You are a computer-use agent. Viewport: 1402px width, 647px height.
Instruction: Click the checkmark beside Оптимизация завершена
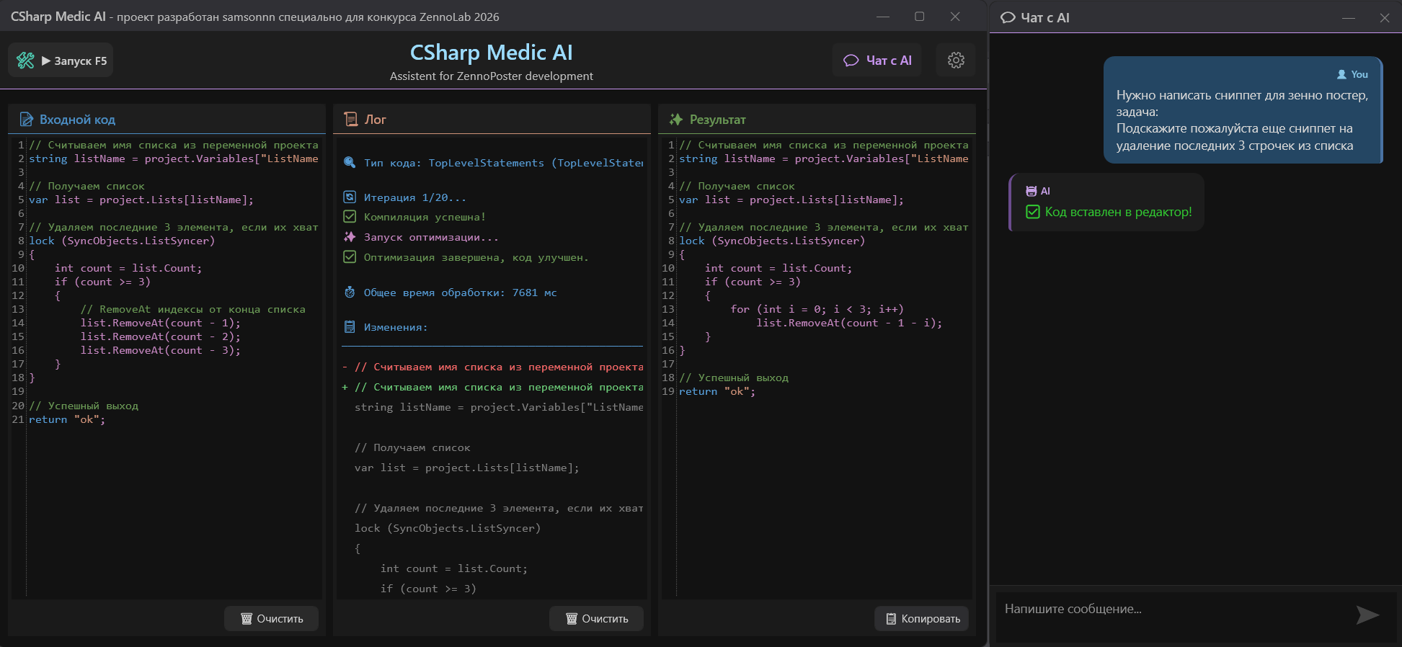coord(350,257)
